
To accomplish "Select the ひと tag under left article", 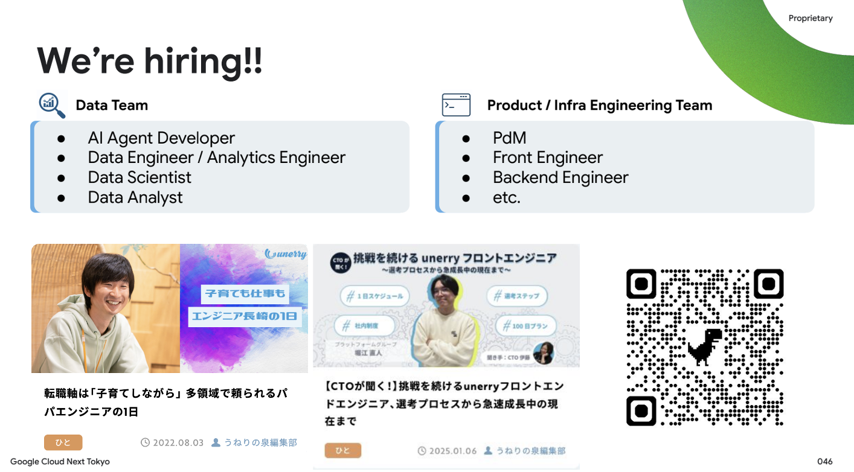I will [x=63, y=442].
